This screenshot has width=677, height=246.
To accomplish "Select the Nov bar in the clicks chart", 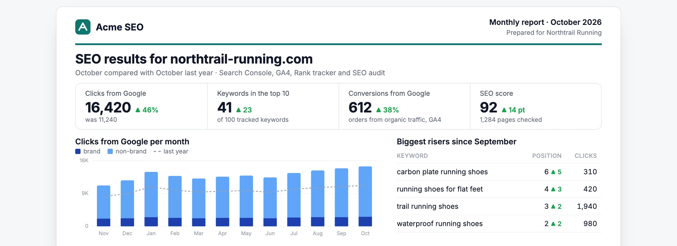I will [x=104, y=206].
